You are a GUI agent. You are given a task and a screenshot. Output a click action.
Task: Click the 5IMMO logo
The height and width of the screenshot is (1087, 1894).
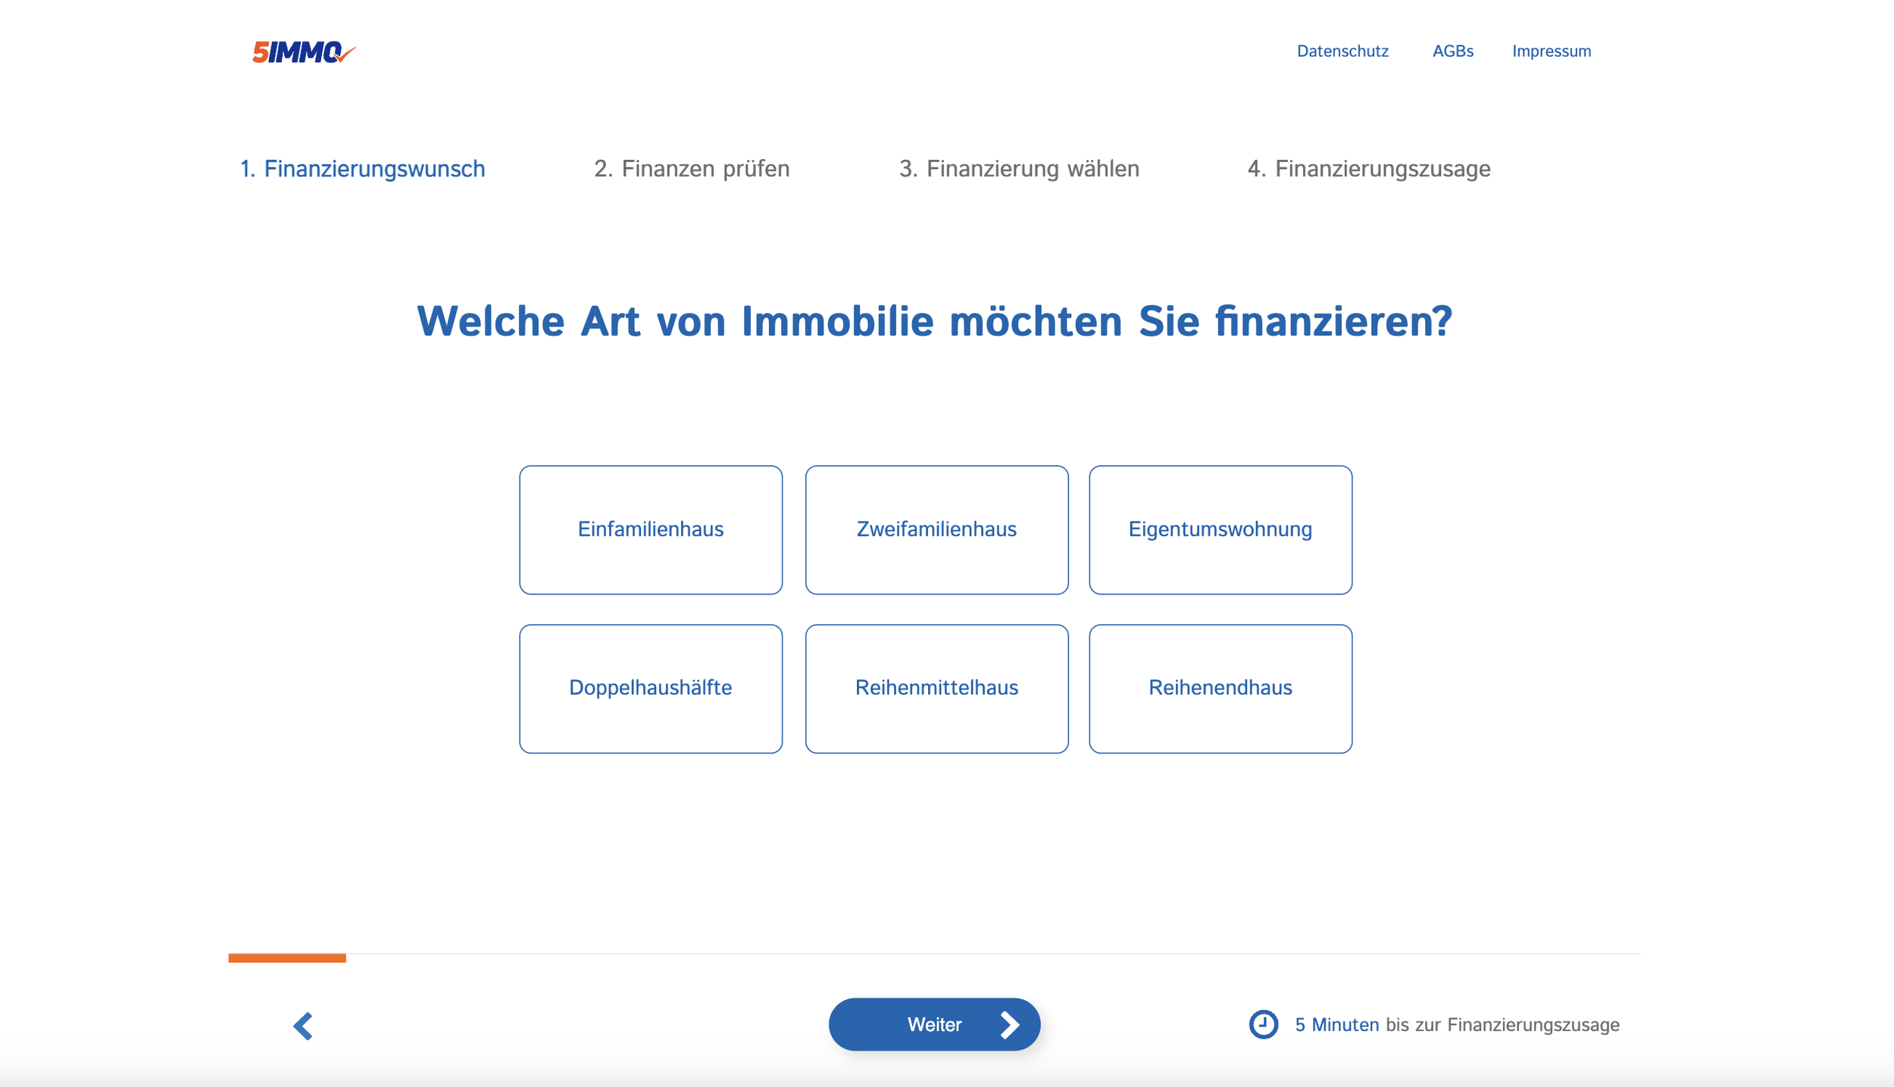click(x=303, y=52)
